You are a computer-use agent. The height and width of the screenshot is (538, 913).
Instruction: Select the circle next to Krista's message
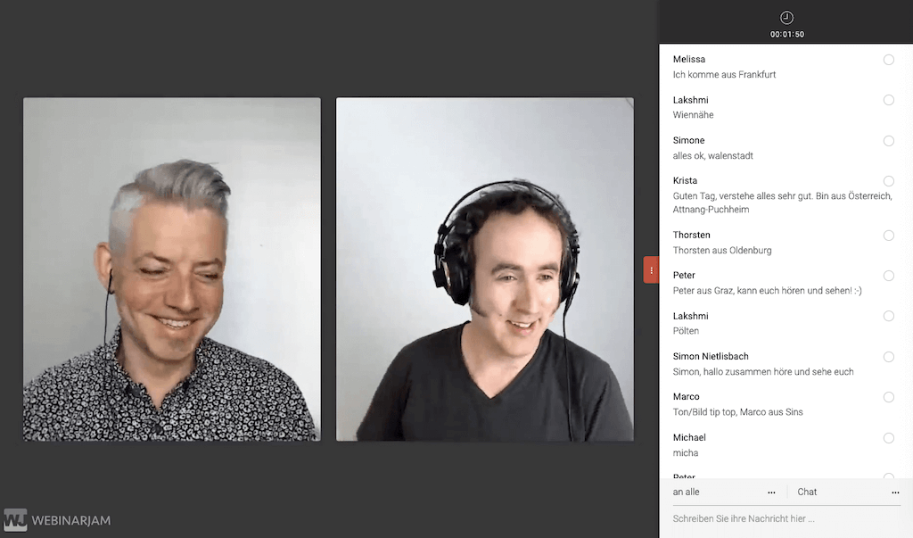coord(888,181)
